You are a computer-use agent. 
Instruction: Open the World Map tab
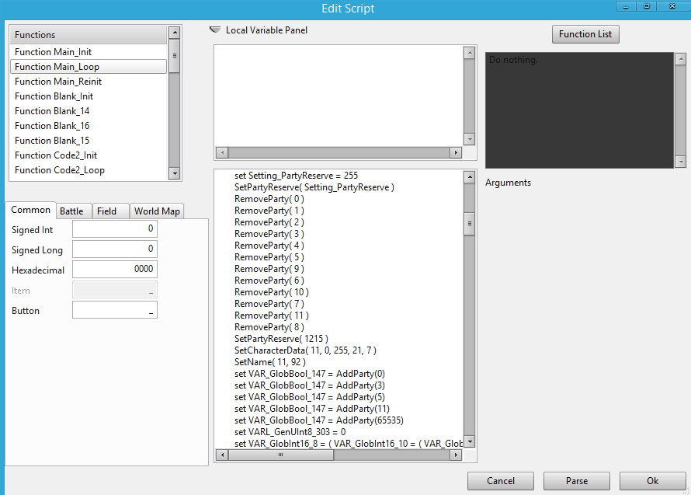(157, 211)
